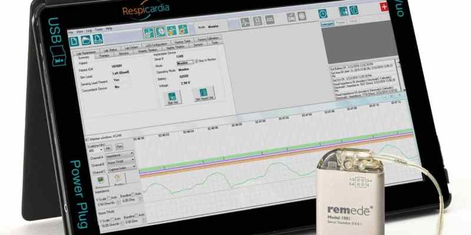The width and height of the screenshot is (471, 235).
Task: Switch to the Lab Status tab
Action: (110, 49)
